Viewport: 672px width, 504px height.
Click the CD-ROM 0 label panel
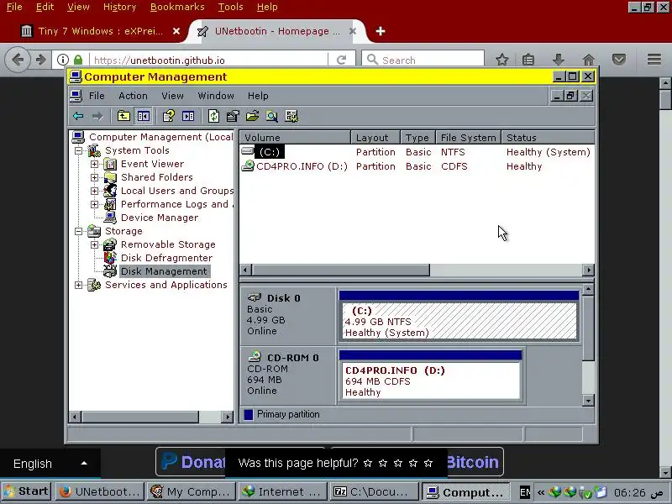[288, 375]
